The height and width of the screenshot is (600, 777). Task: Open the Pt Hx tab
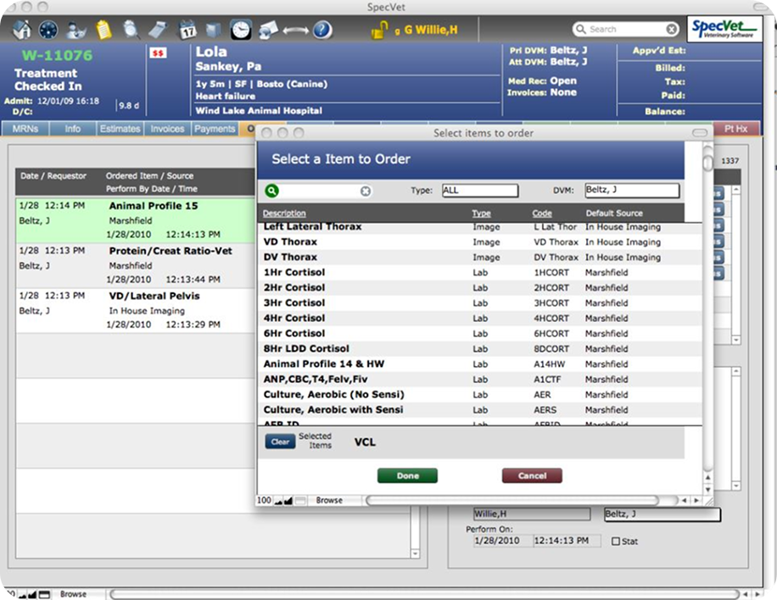(736, 129)
